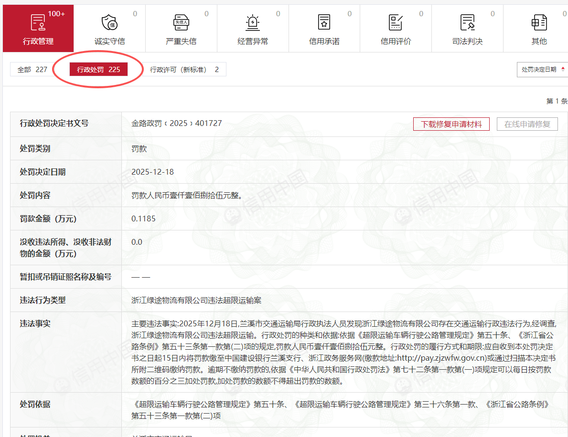Open the 处罚决定日期 sort dropdown
Image resolution: width=568 pixels, height=437 pixels.
coord(539,70)
